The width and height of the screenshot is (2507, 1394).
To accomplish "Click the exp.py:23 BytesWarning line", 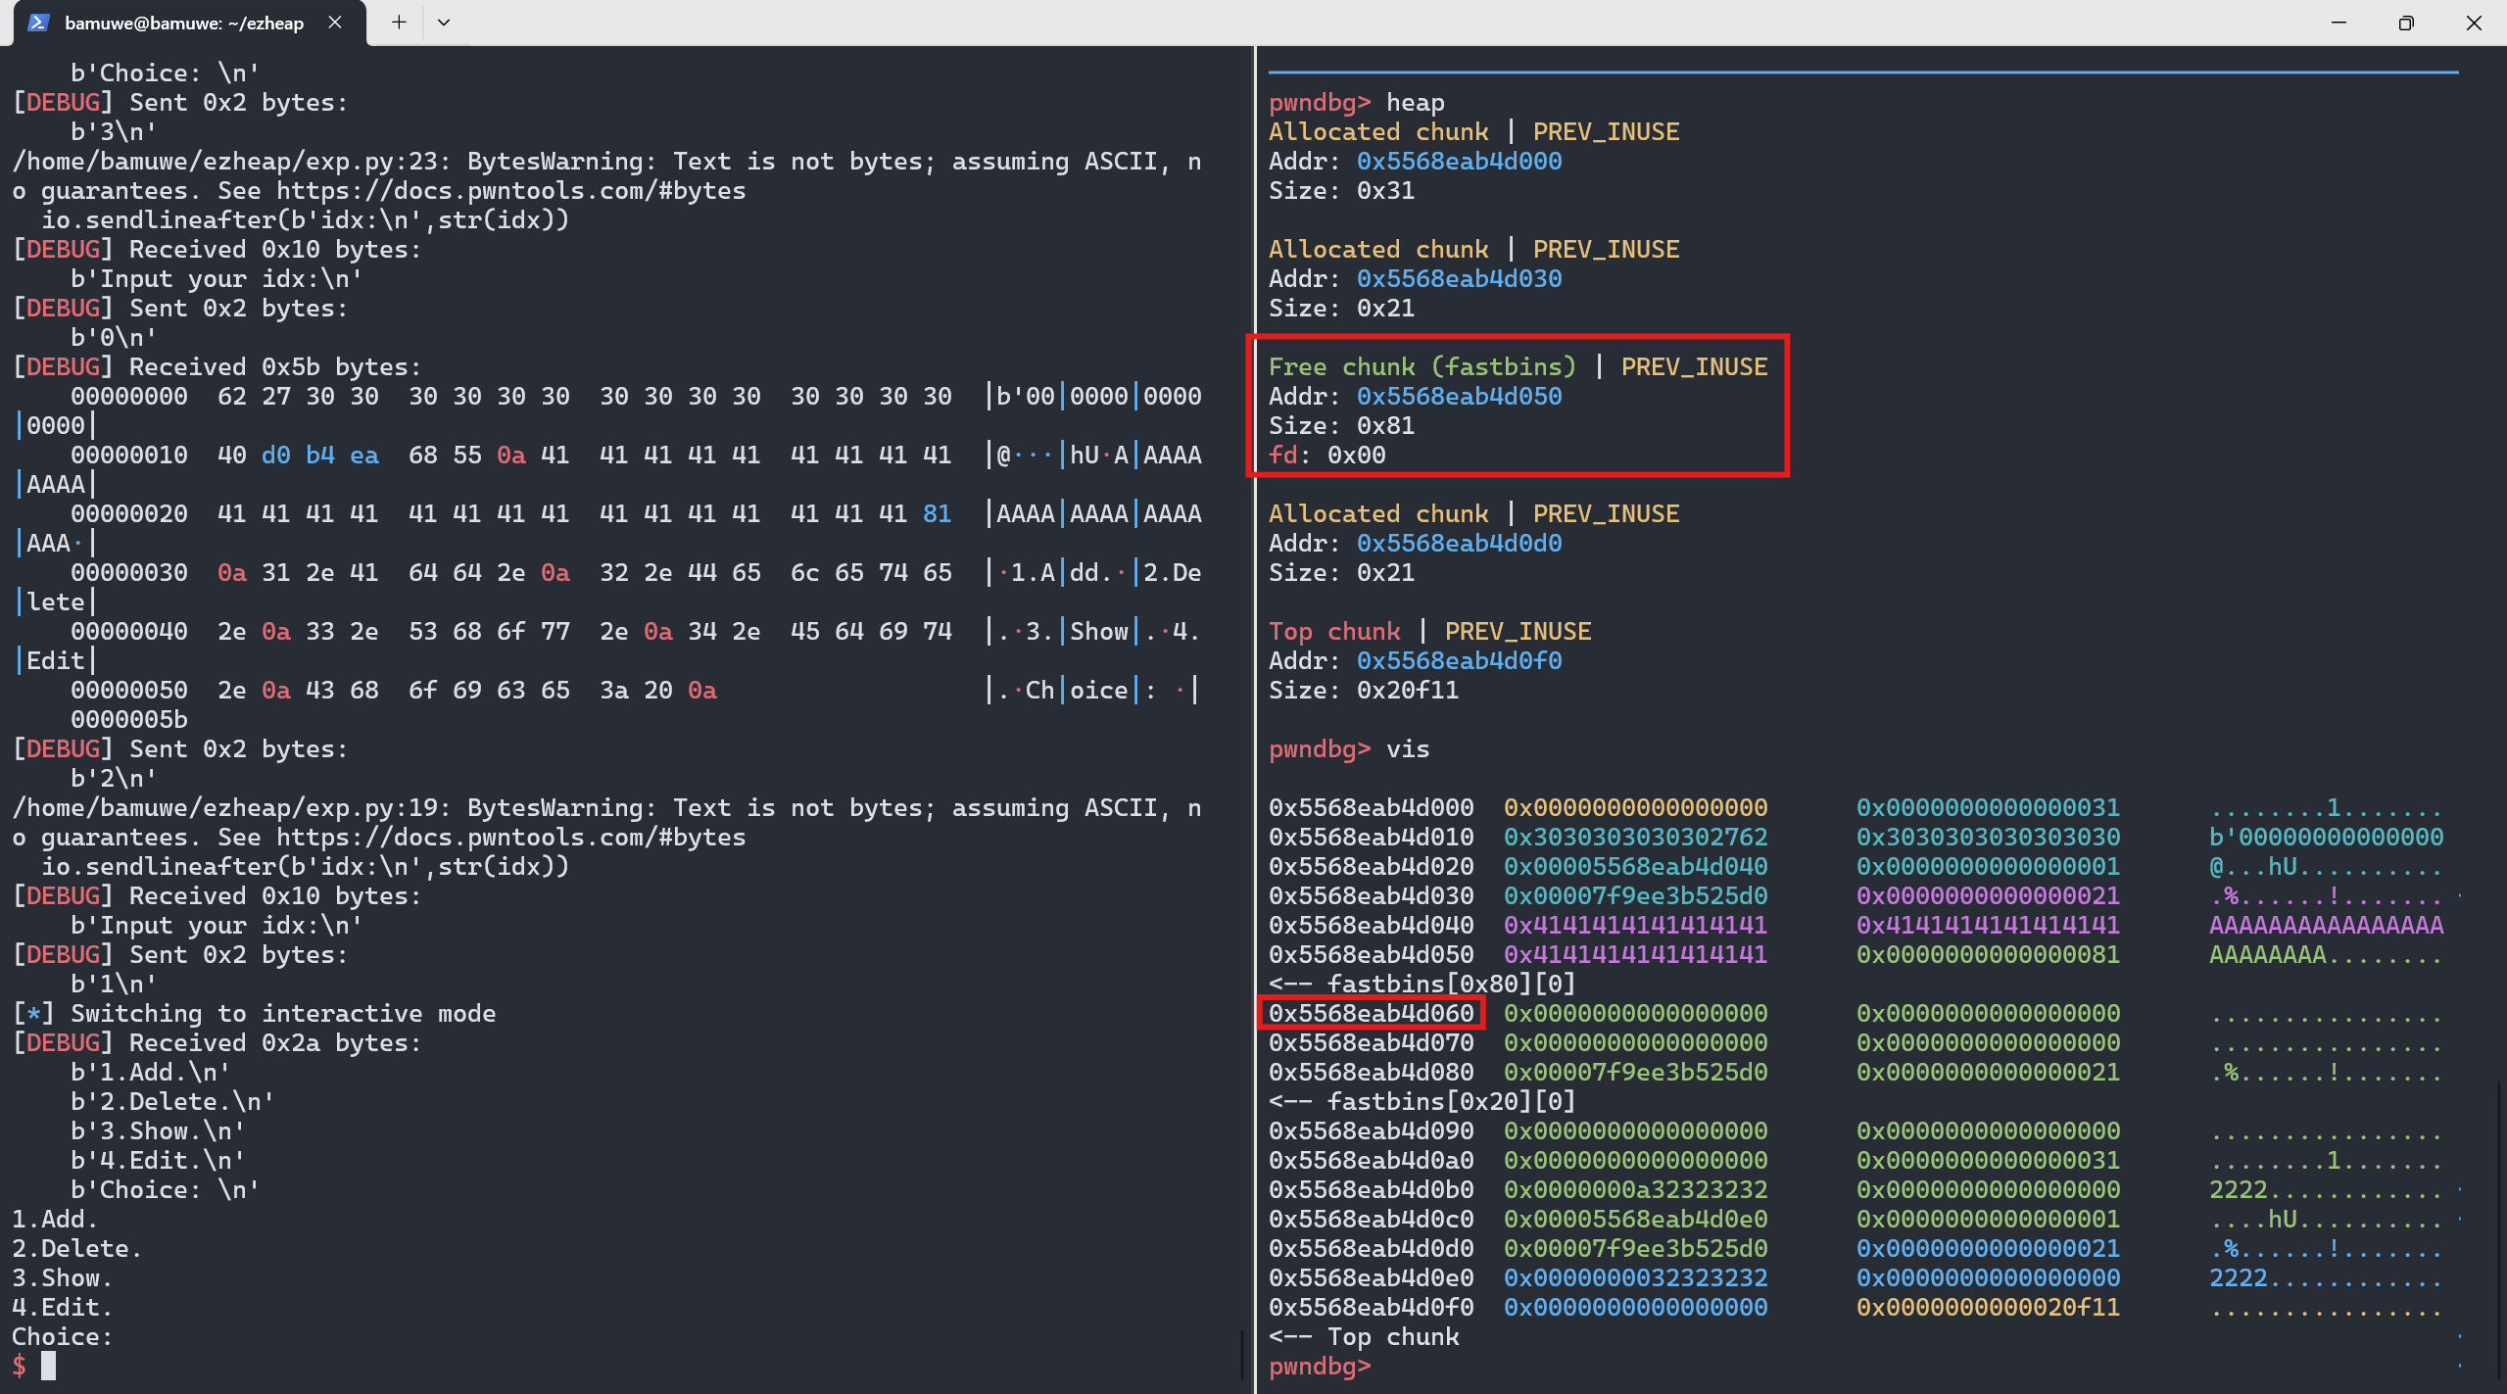I will tap(606, 161).
